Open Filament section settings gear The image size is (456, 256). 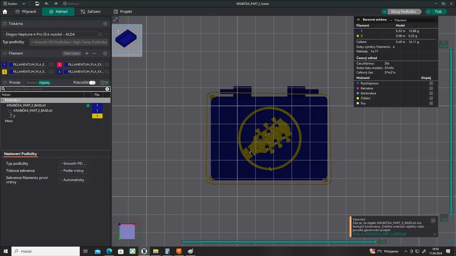coord(105,53)
